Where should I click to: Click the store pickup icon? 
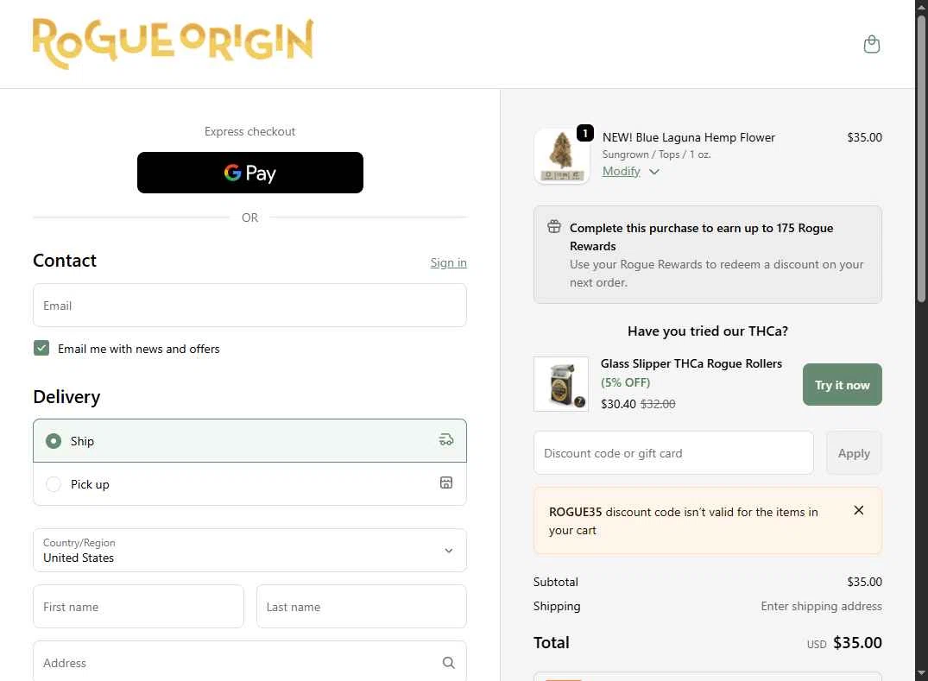tap(446, 482)
